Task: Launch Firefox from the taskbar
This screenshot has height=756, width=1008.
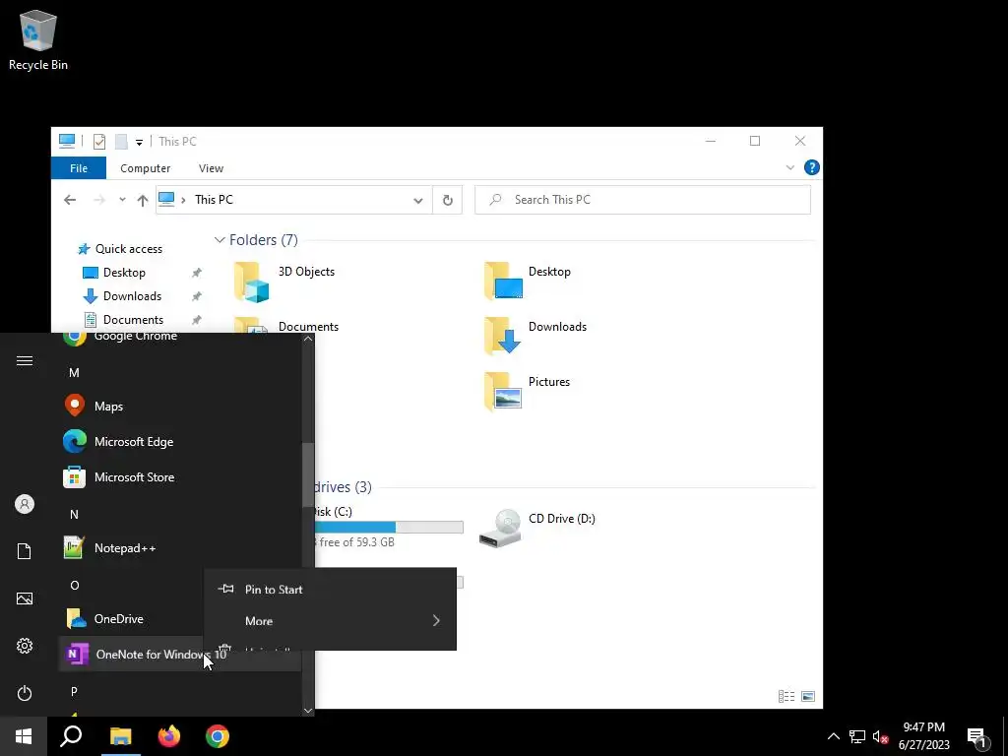Action: (x=169, y=736)
